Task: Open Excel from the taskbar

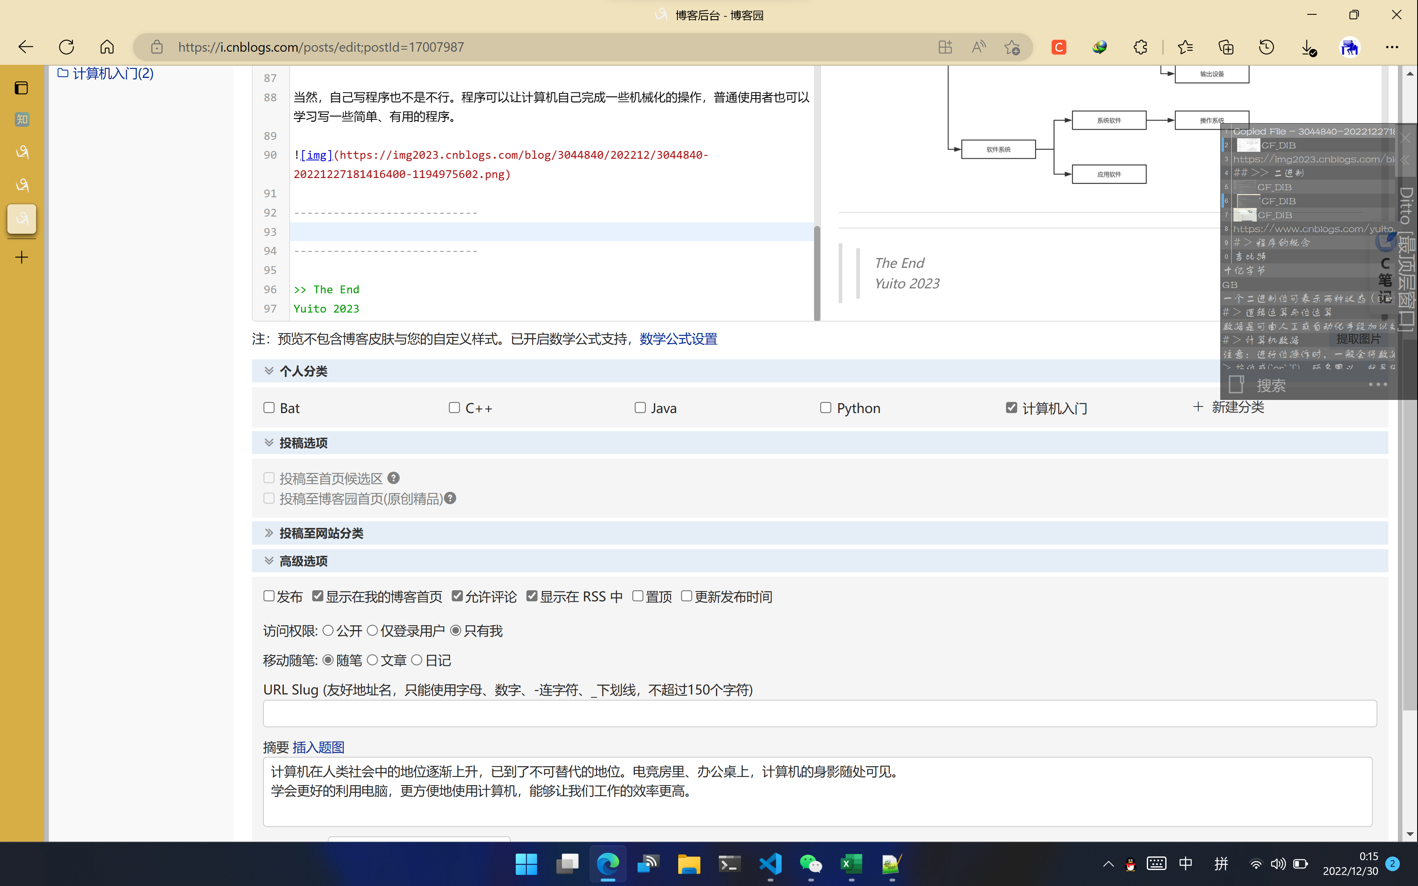Action: click(x=851, y=864)
